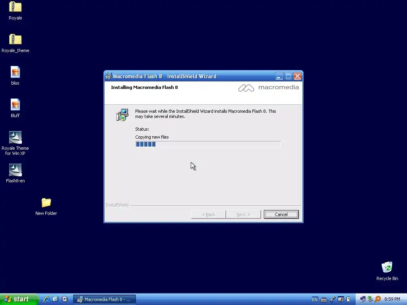407x305 pixels.
Task: Click the orange magnifier tray icon
Action: click(378, 299)
